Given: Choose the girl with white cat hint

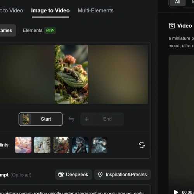Looking at the screenshot, I should 42,145.
